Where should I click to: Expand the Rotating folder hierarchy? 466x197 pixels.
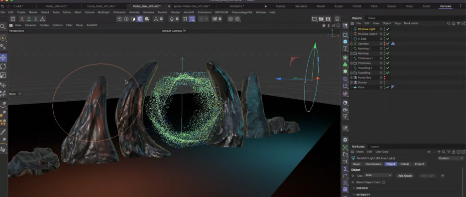(x=351, y=53)
